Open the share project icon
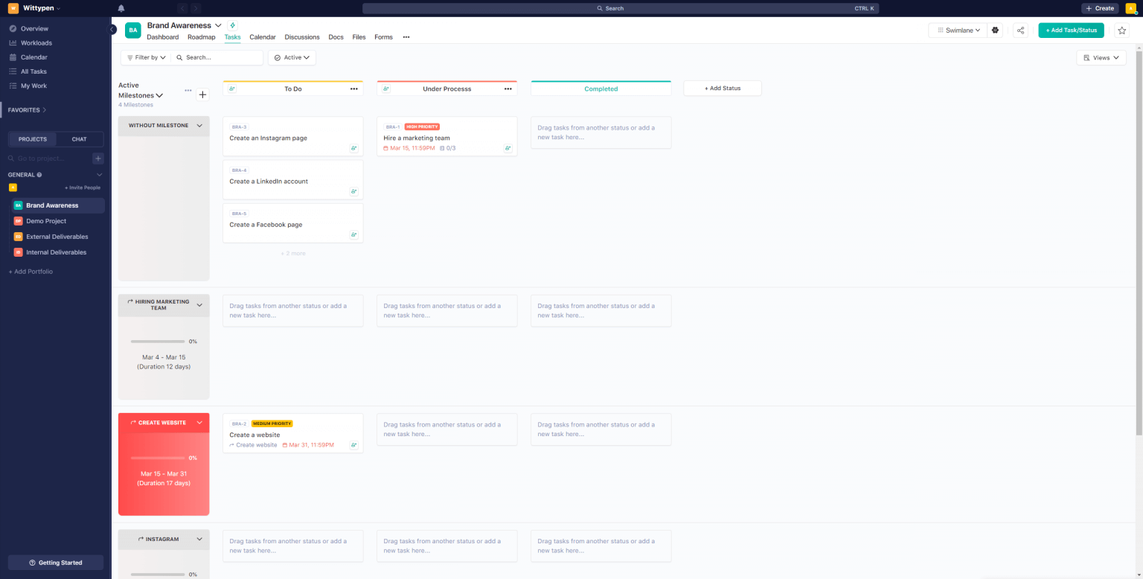 (x=1020, y=31)
